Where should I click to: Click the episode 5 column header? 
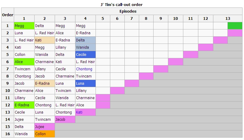click(x=103, y=19)
